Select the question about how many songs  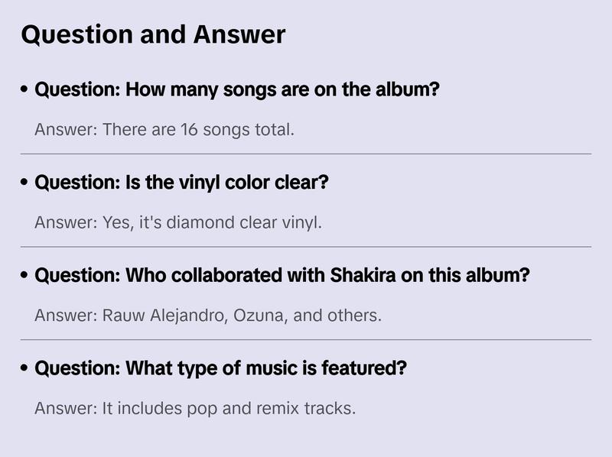pos(237,89)
